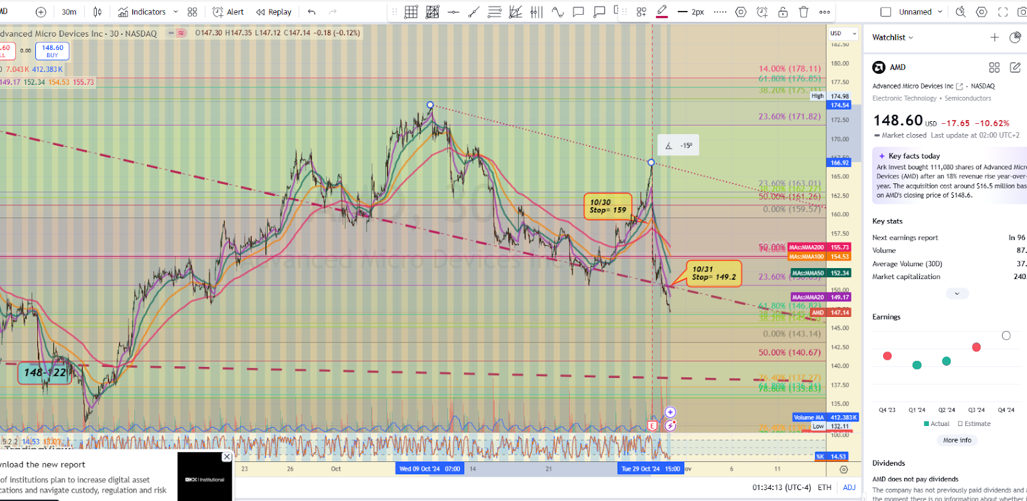Select the Gann square fan tool

click(433, 12)
